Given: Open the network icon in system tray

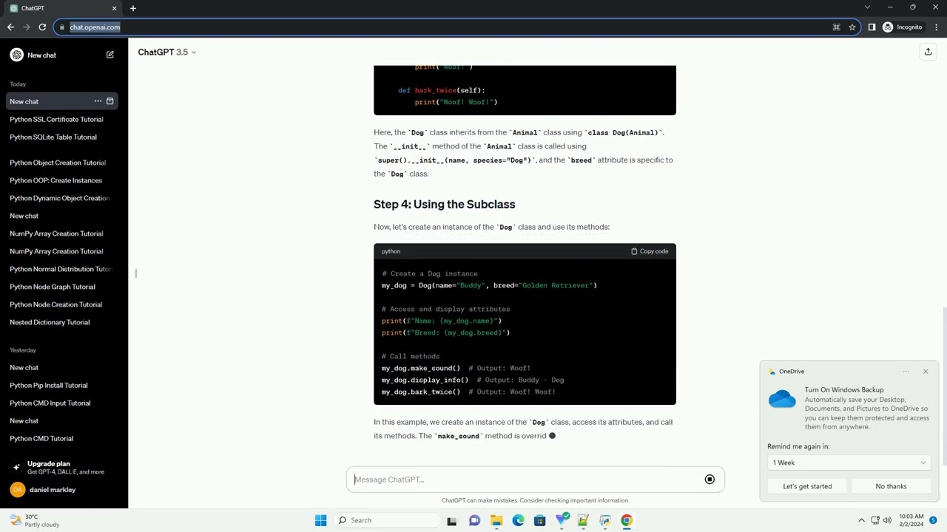Looking at the screenshot, I should pos(875,520).
